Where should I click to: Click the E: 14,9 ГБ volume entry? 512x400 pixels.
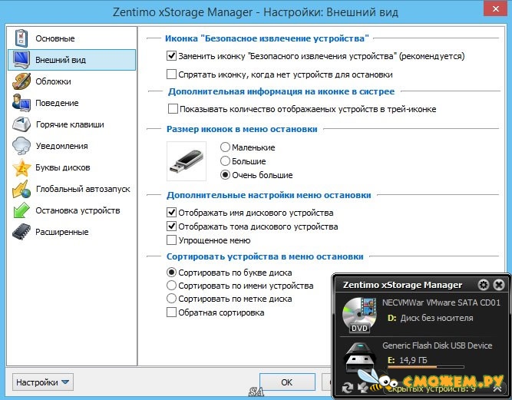pyautogui.click(x=407, y=360)
